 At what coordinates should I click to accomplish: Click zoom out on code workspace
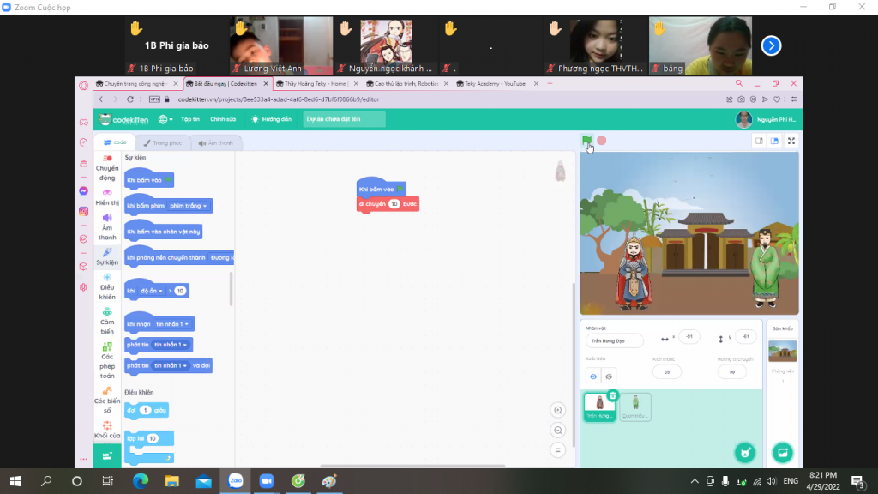point(558,430)
